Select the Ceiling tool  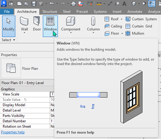[113, 26]
